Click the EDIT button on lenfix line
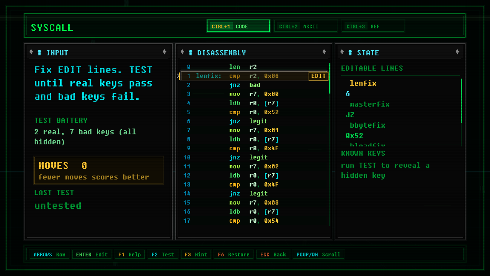 tap(318, 76)
